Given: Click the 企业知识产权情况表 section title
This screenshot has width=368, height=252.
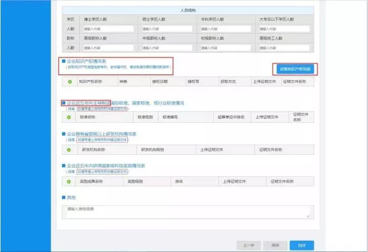Looking at the screenshot, I should [x=87, y=61].
